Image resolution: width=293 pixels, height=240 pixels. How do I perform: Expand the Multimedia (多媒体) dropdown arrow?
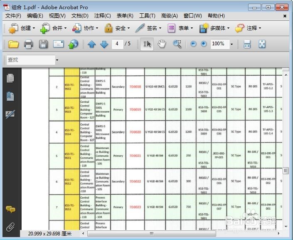pyautogui.click(x=228, y=28)
